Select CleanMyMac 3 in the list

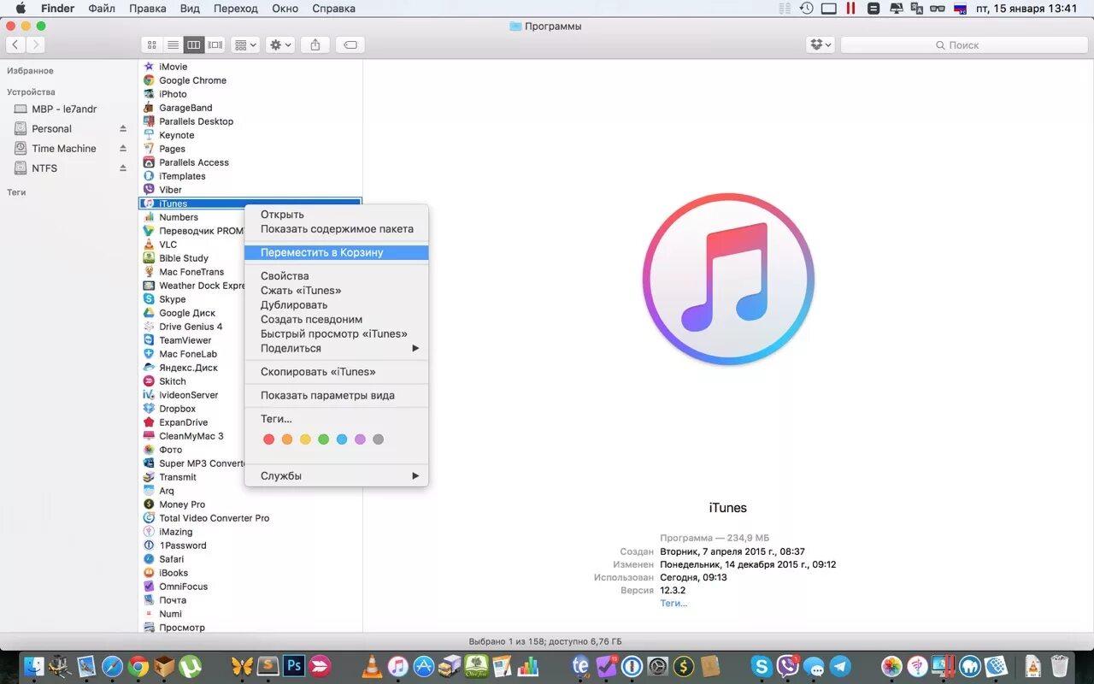pyautogui.click(x=191, y=436)
